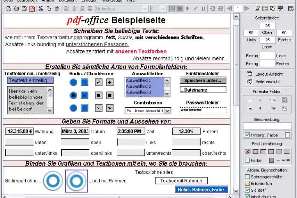Click the text color A icon
This screenshot has width=297, height=198.
[172, 9]
